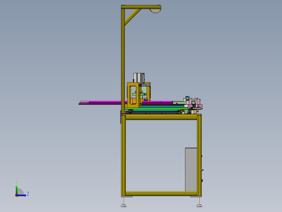
Task: Select the yellow press housing with the window
Action: tap(133, 95)
